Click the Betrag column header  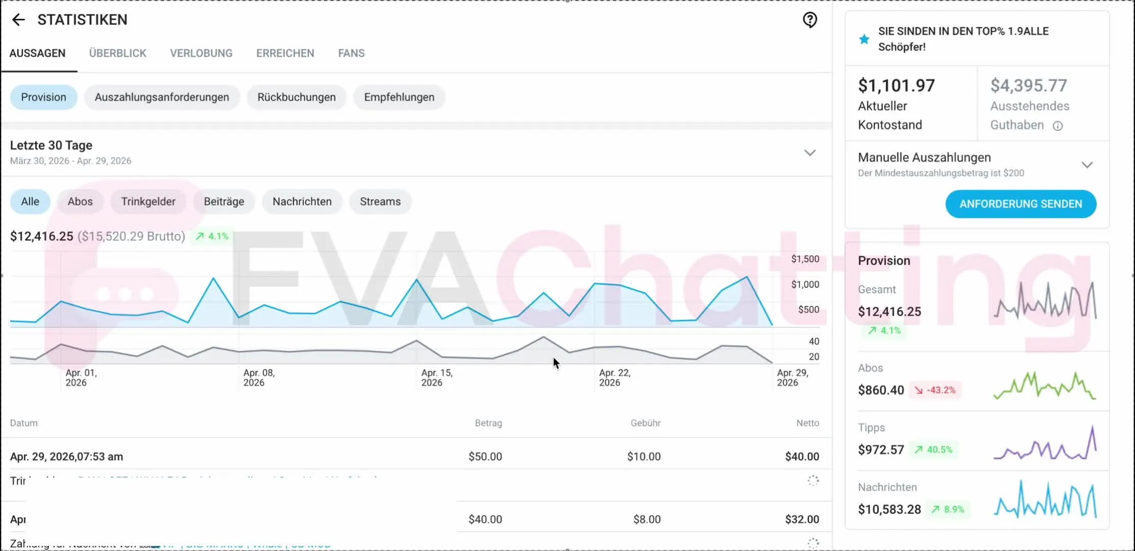(488, 423)
